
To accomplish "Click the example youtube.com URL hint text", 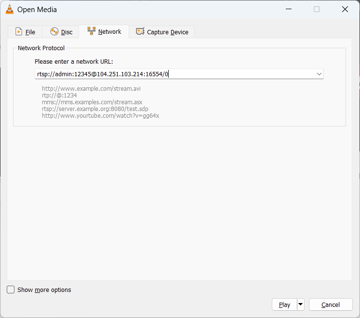I will [100, 116].
